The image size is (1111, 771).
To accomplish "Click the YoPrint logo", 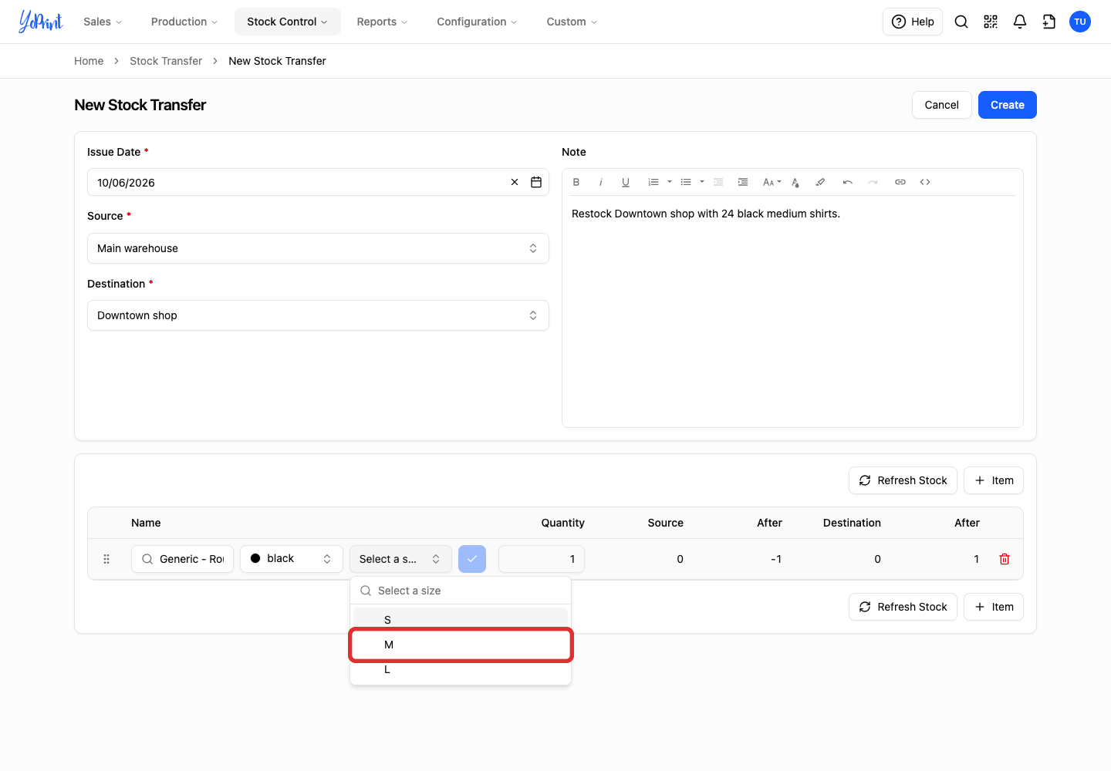I will [41, 22].
